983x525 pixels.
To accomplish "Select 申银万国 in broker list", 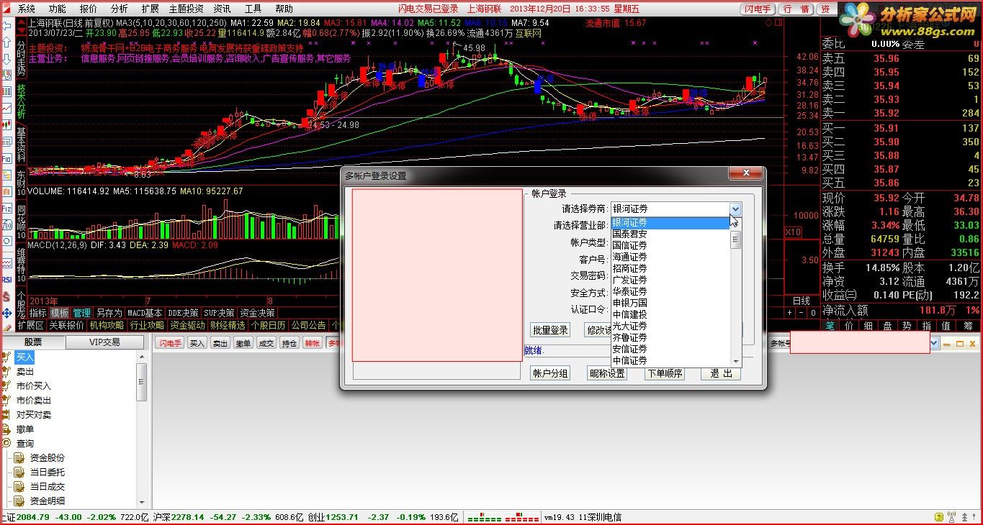I will coord(630,303).
